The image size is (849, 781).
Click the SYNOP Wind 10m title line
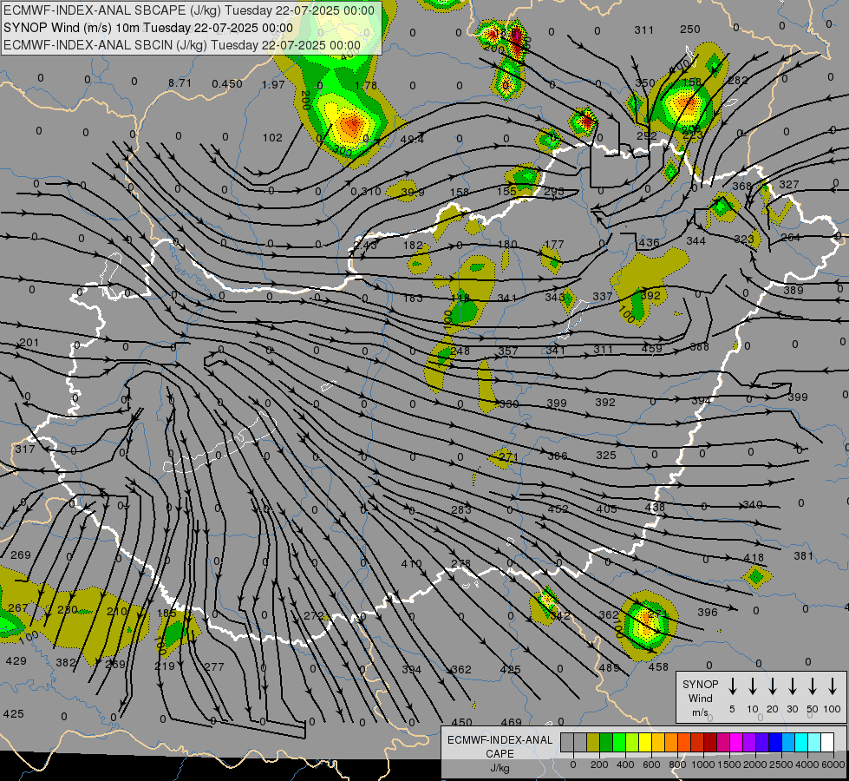point(147,28)
